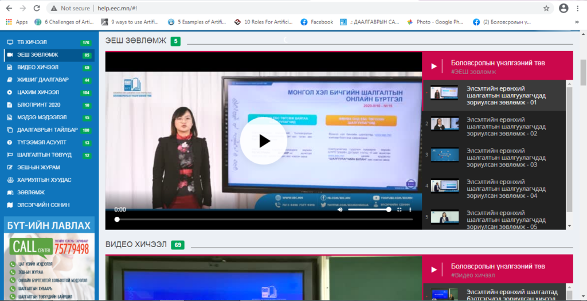The image size is (587, 301).
Task: Open the Facebook bookmark
Action: (x=316, y=22)
